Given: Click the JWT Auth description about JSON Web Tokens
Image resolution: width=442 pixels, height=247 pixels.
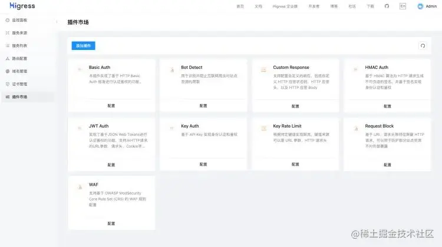Looking at the screenshot, I should 118,141.
